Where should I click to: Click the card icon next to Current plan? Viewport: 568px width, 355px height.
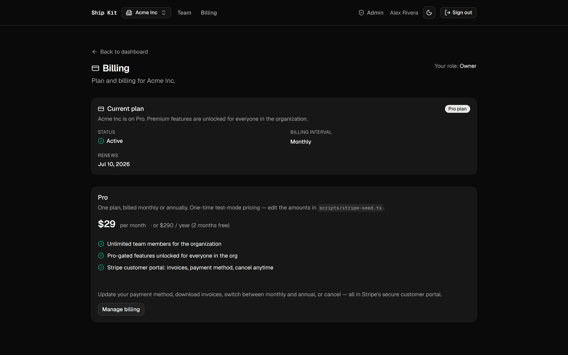click(101, 109)
